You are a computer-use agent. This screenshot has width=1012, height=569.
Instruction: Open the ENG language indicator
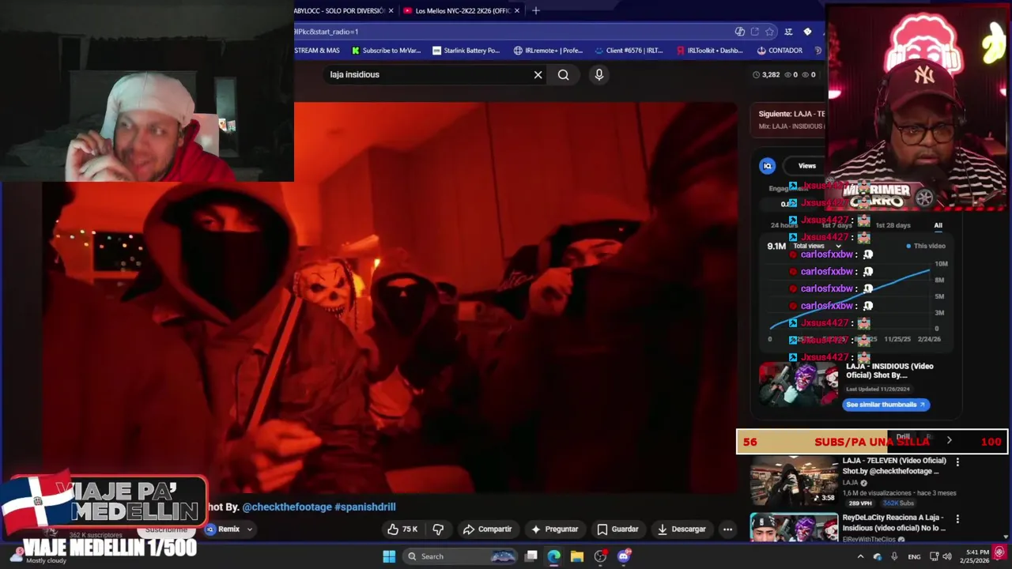coord(914,556)
